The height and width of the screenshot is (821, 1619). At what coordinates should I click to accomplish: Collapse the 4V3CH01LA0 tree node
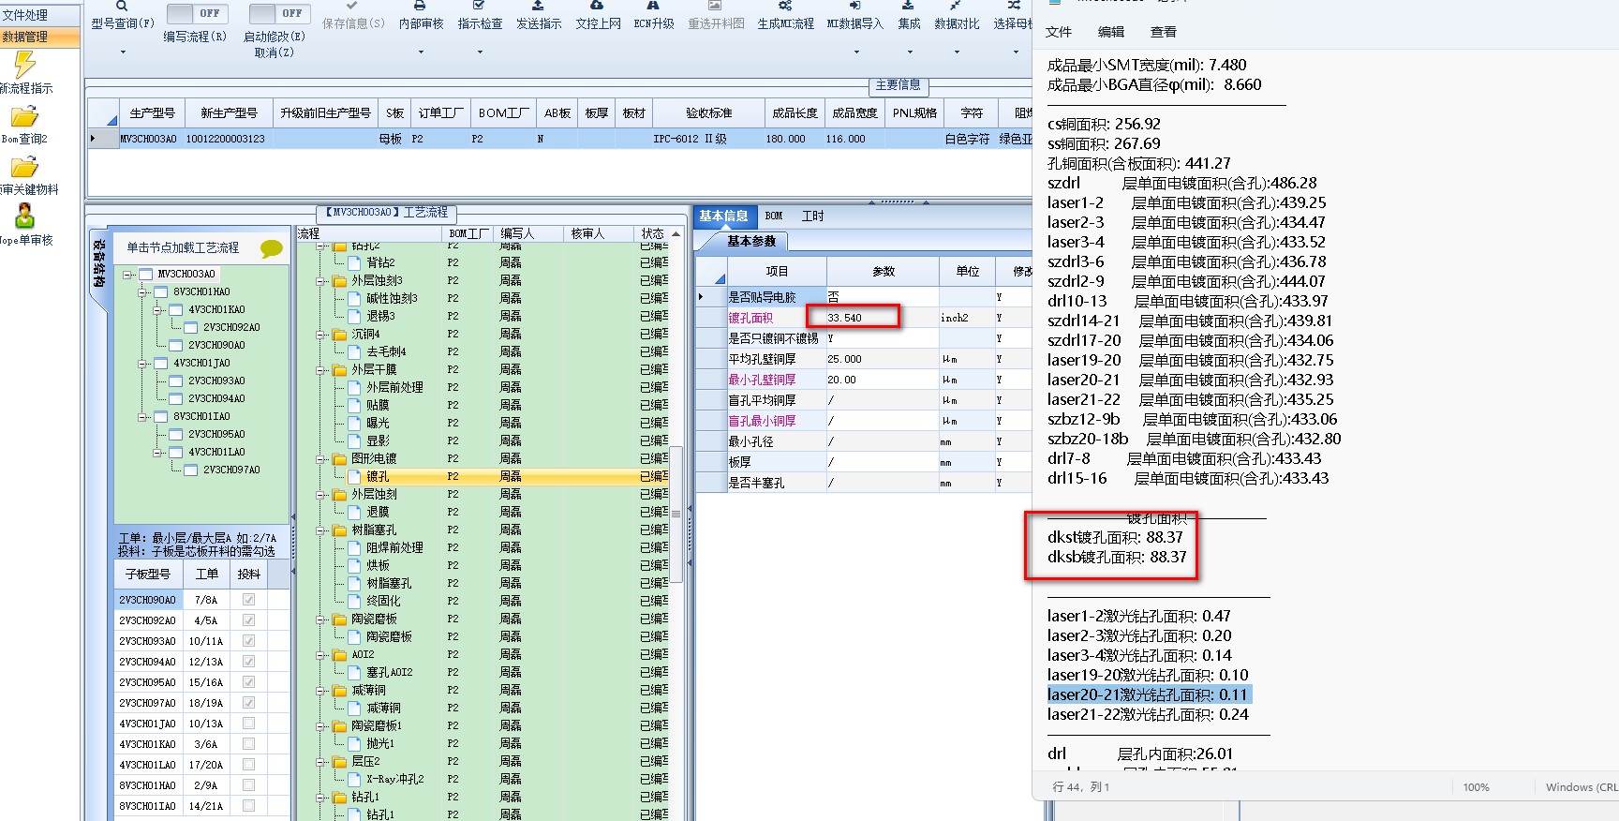click(x=157, y=453)
